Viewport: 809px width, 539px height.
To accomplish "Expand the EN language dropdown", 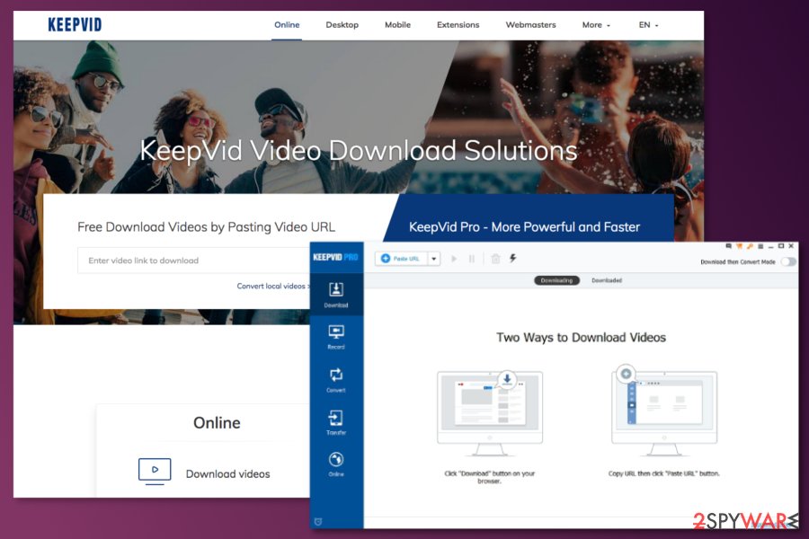I will point(648,25).
